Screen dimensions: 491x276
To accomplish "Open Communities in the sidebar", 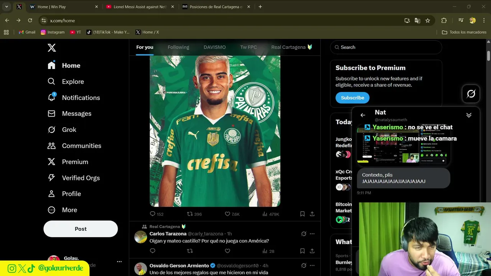I will 74,146.
